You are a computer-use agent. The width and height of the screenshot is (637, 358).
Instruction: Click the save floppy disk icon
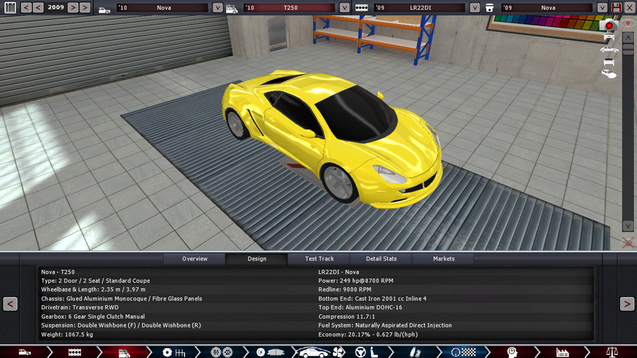[x=616, y=7]
